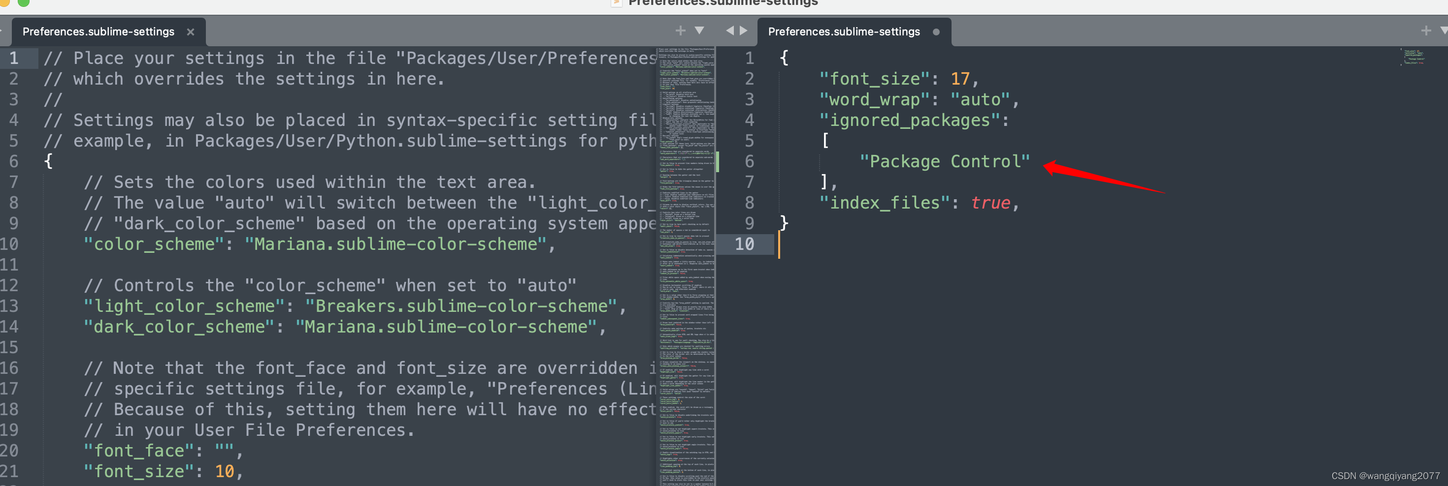Open a new tab with the plus icon in right pane
The width and height of the screenshot is (1448, 486).
[x=1426, y=30]
